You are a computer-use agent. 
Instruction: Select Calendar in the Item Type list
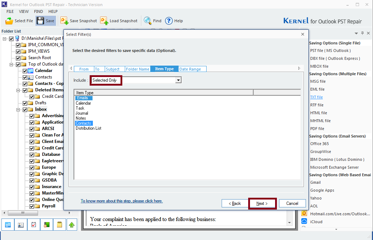point(83,103)
